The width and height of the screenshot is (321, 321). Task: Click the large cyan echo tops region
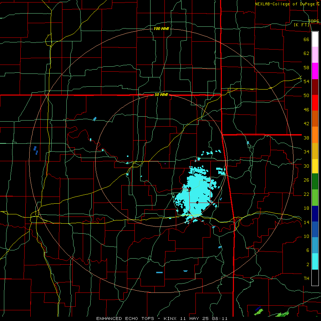click(x=197, y=194)
